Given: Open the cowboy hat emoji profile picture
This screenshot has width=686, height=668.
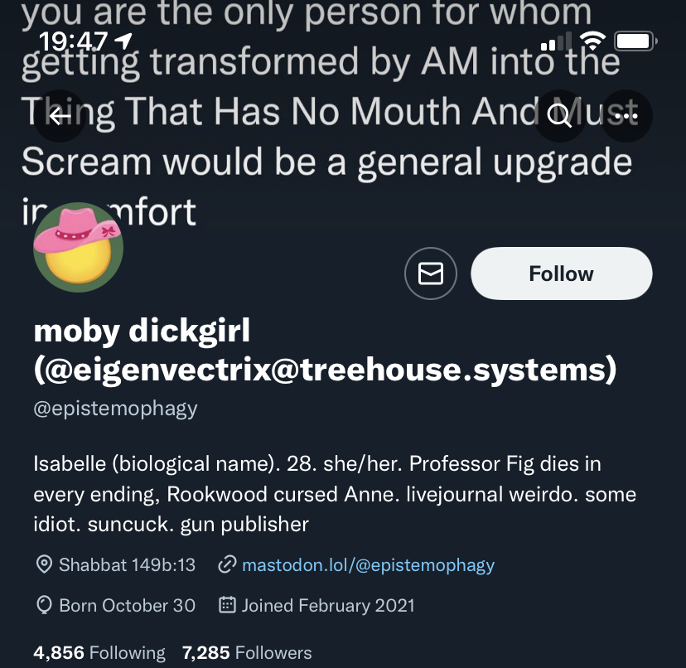Looking at the screenshot, I should click(79, 247).
